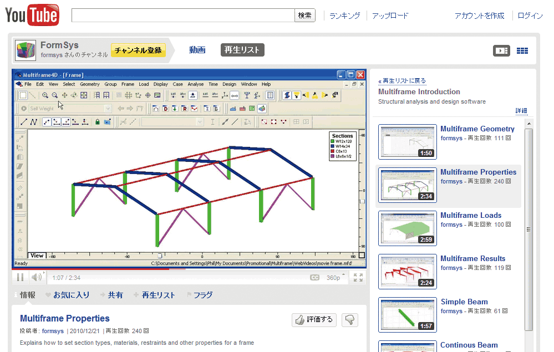554x352 pixels.
Task: Open the アップロード link
Action: 390,16
